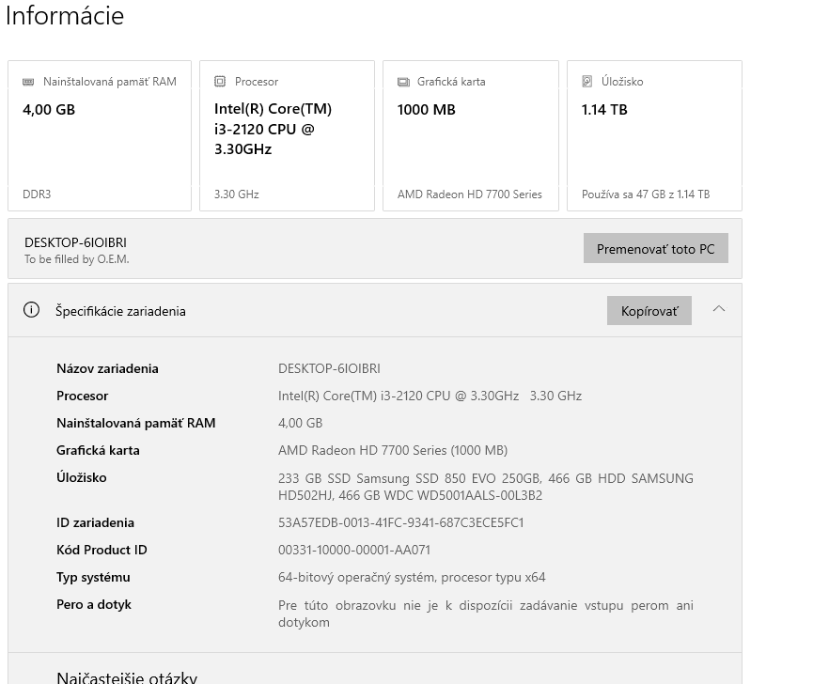813x684 pixels.
Task: Click the Informácie page title
Action: coord(65,16)
